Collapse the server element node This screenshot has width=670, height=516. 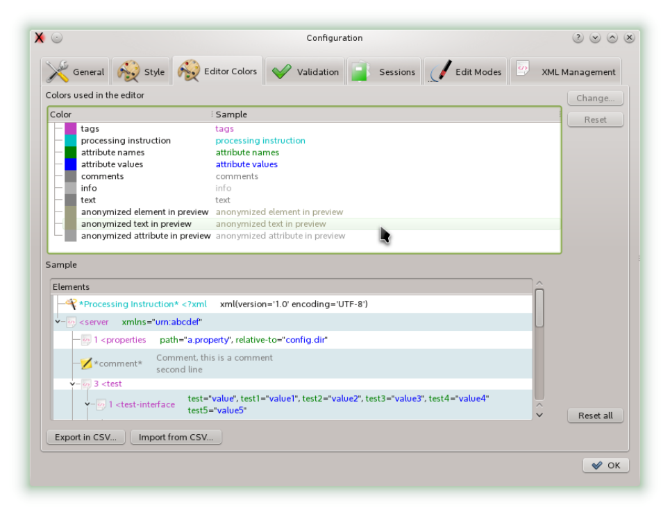(x=58, y=321)
